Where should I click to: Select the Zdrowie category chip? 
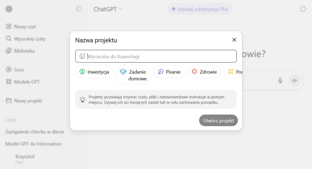pos(204,72)
